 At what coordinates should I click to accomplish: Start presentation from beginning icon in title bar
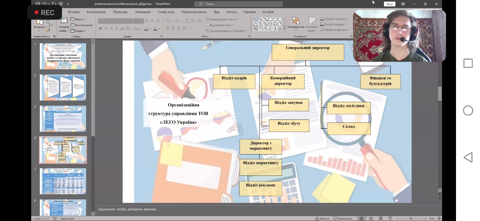(61, 4)
